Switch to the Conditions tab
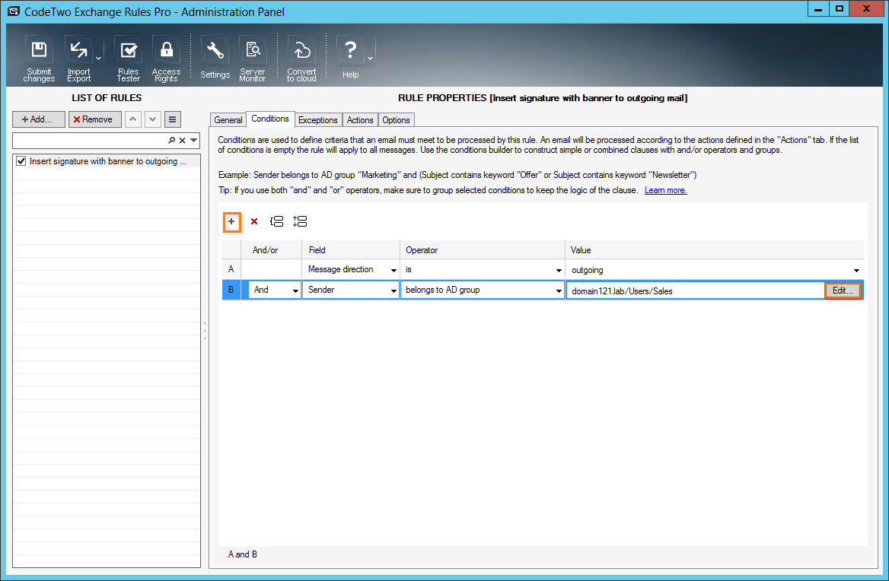This screenshot has width=889, height=581. [270, 119]
